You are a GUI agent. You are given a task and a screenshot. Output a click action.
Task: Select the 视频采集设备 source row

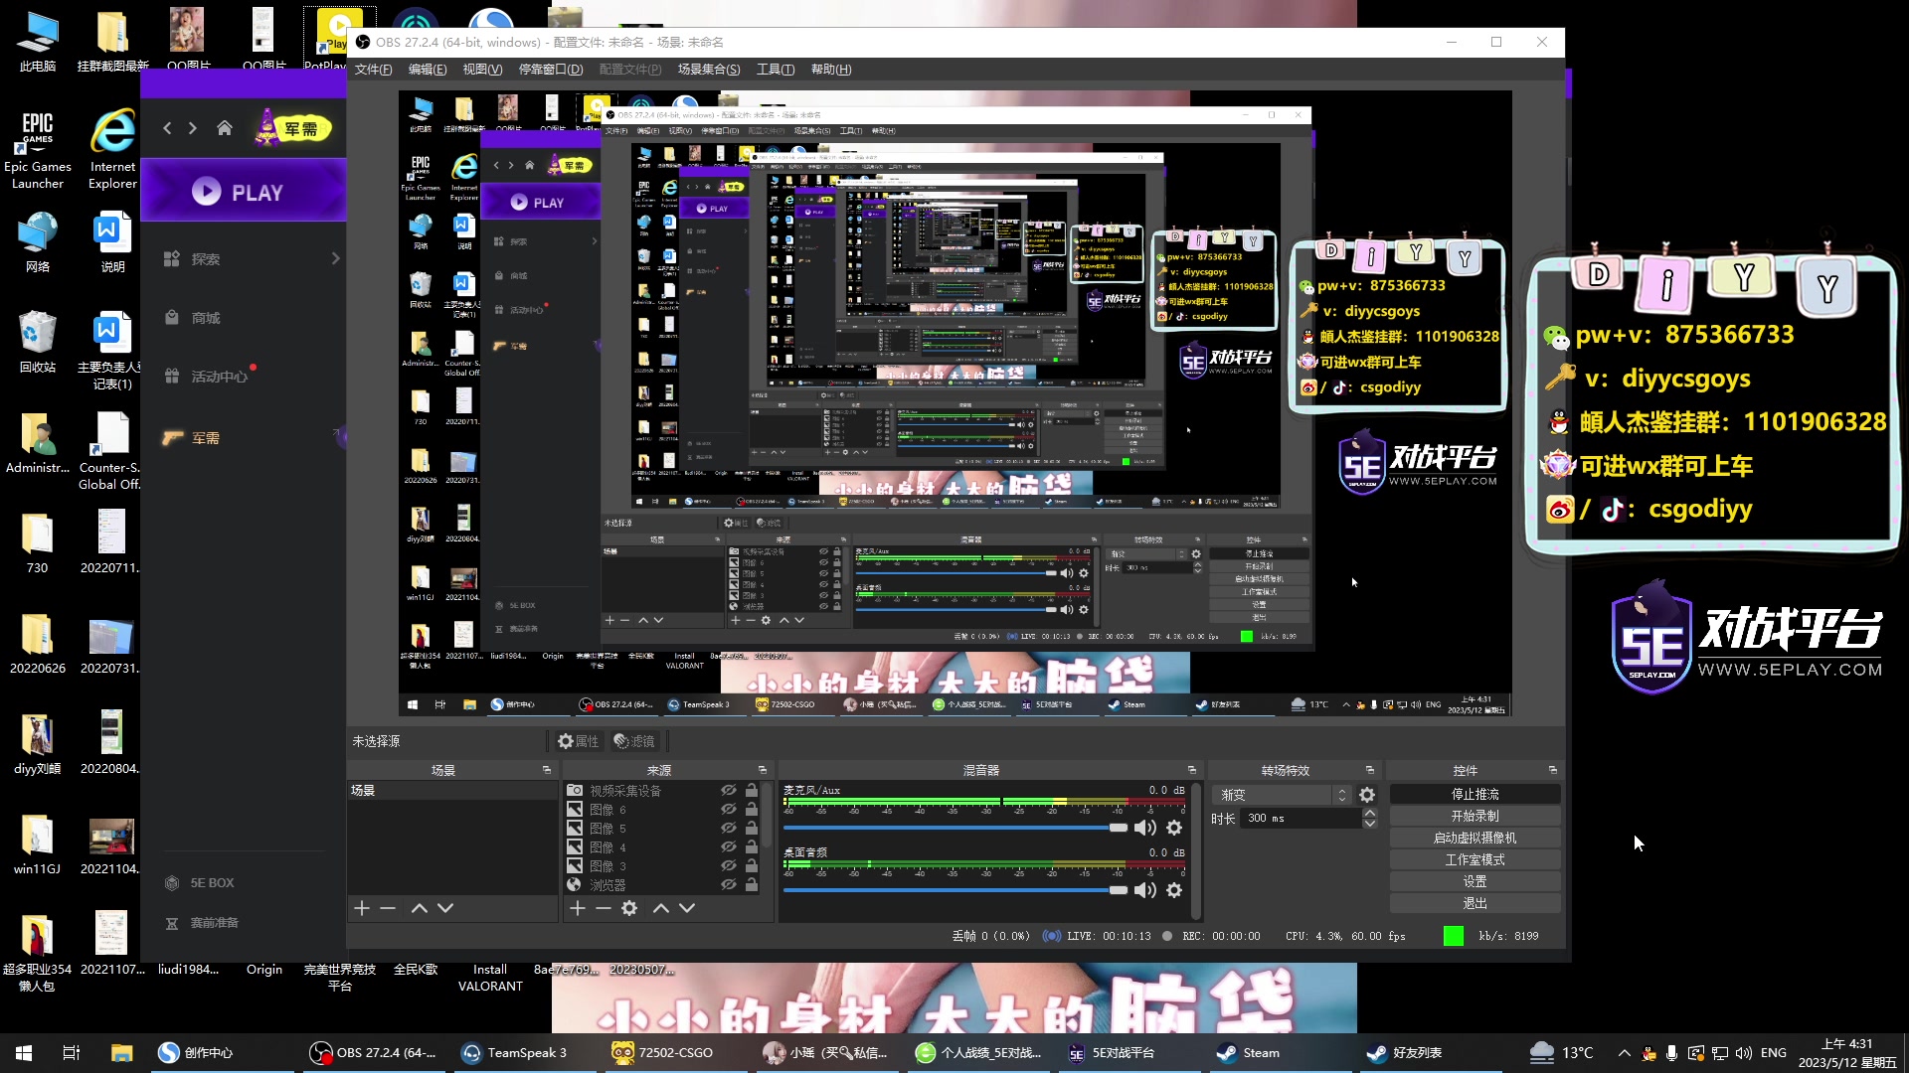point(664,791)
